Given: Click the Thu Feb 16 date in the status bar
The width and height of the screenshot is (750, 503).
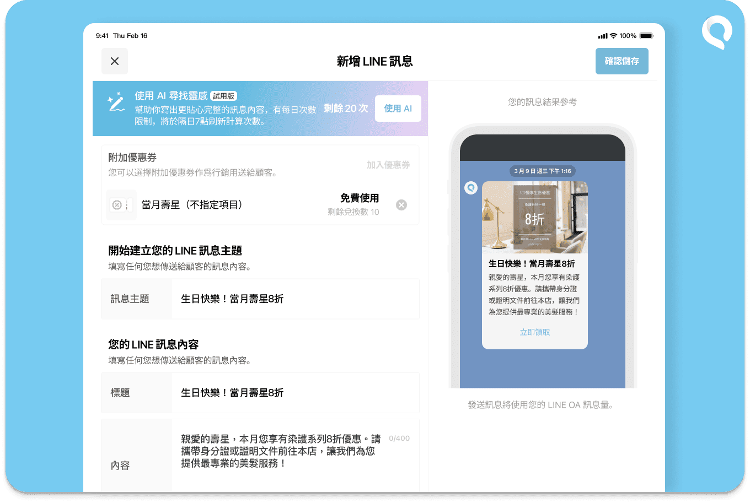Looking at the screenshot, I should click(x=130, y=36).
